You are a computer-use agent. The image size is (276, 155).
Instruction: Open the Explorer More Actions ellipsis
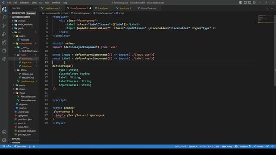(x=35, y=8)
